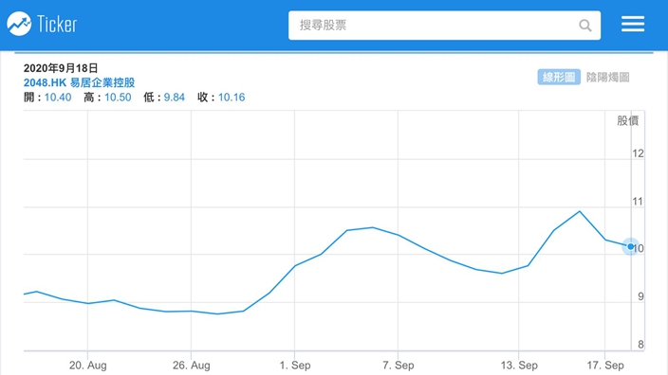Open the 2048.HK 易居企業控股 stock link

pos(80,82)
